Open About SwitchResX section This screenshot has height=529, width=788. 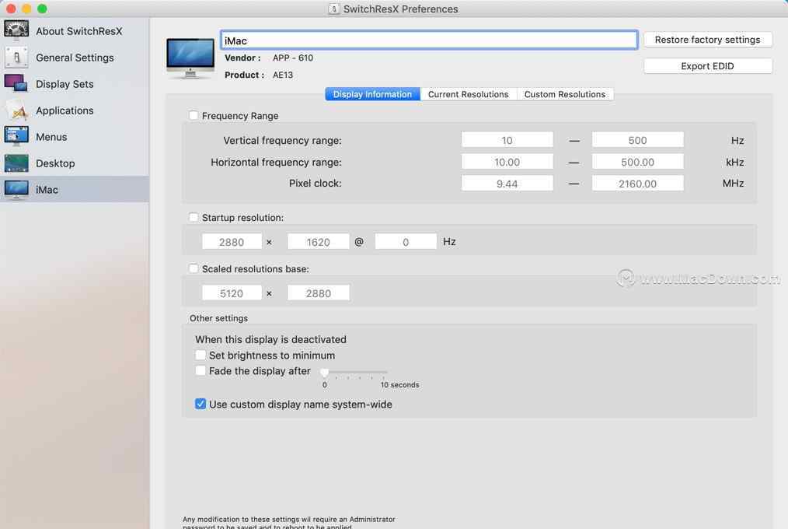pos(79,31)
